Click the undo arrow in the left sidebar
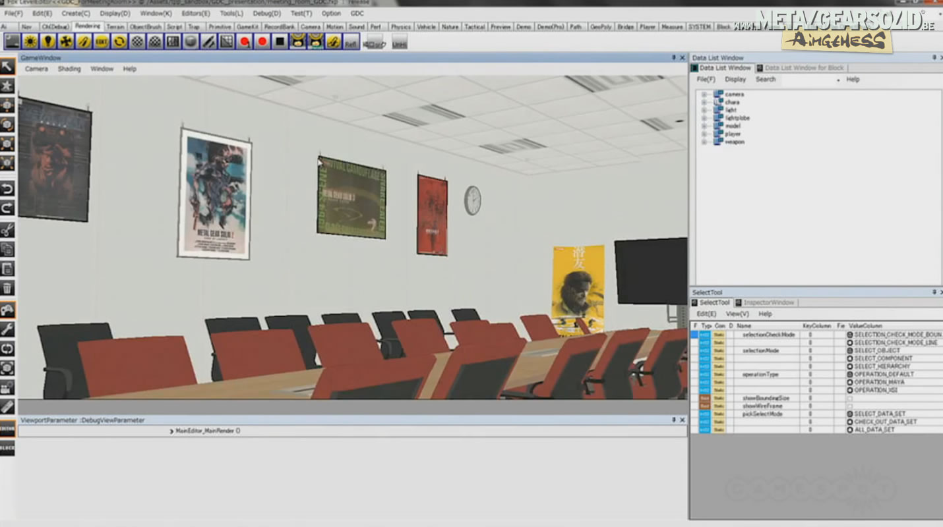The image size is (943, 527). (x=7, y=189)
